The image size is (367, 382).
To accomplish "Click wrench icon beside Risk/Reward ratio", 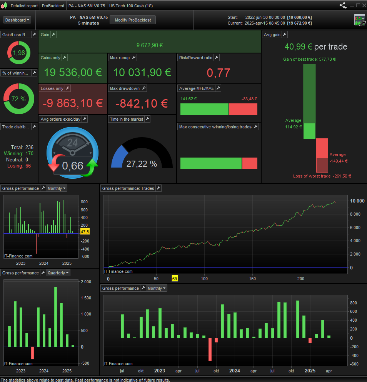I will pyautogui.click(x=217, y=58).
